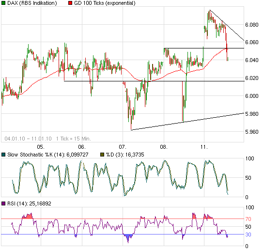Click the 6.000 price axis label
Viewport: 264px width, 250px height.
[252, 96]
